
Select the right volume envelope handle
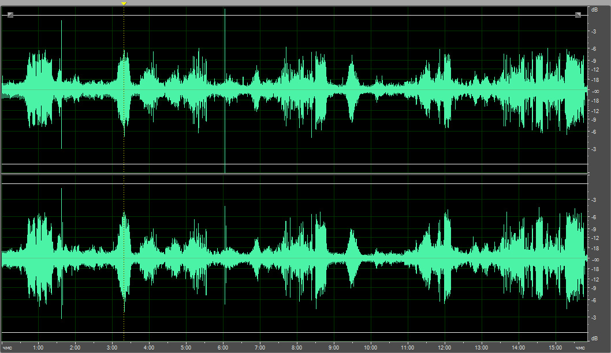(578, 15)
